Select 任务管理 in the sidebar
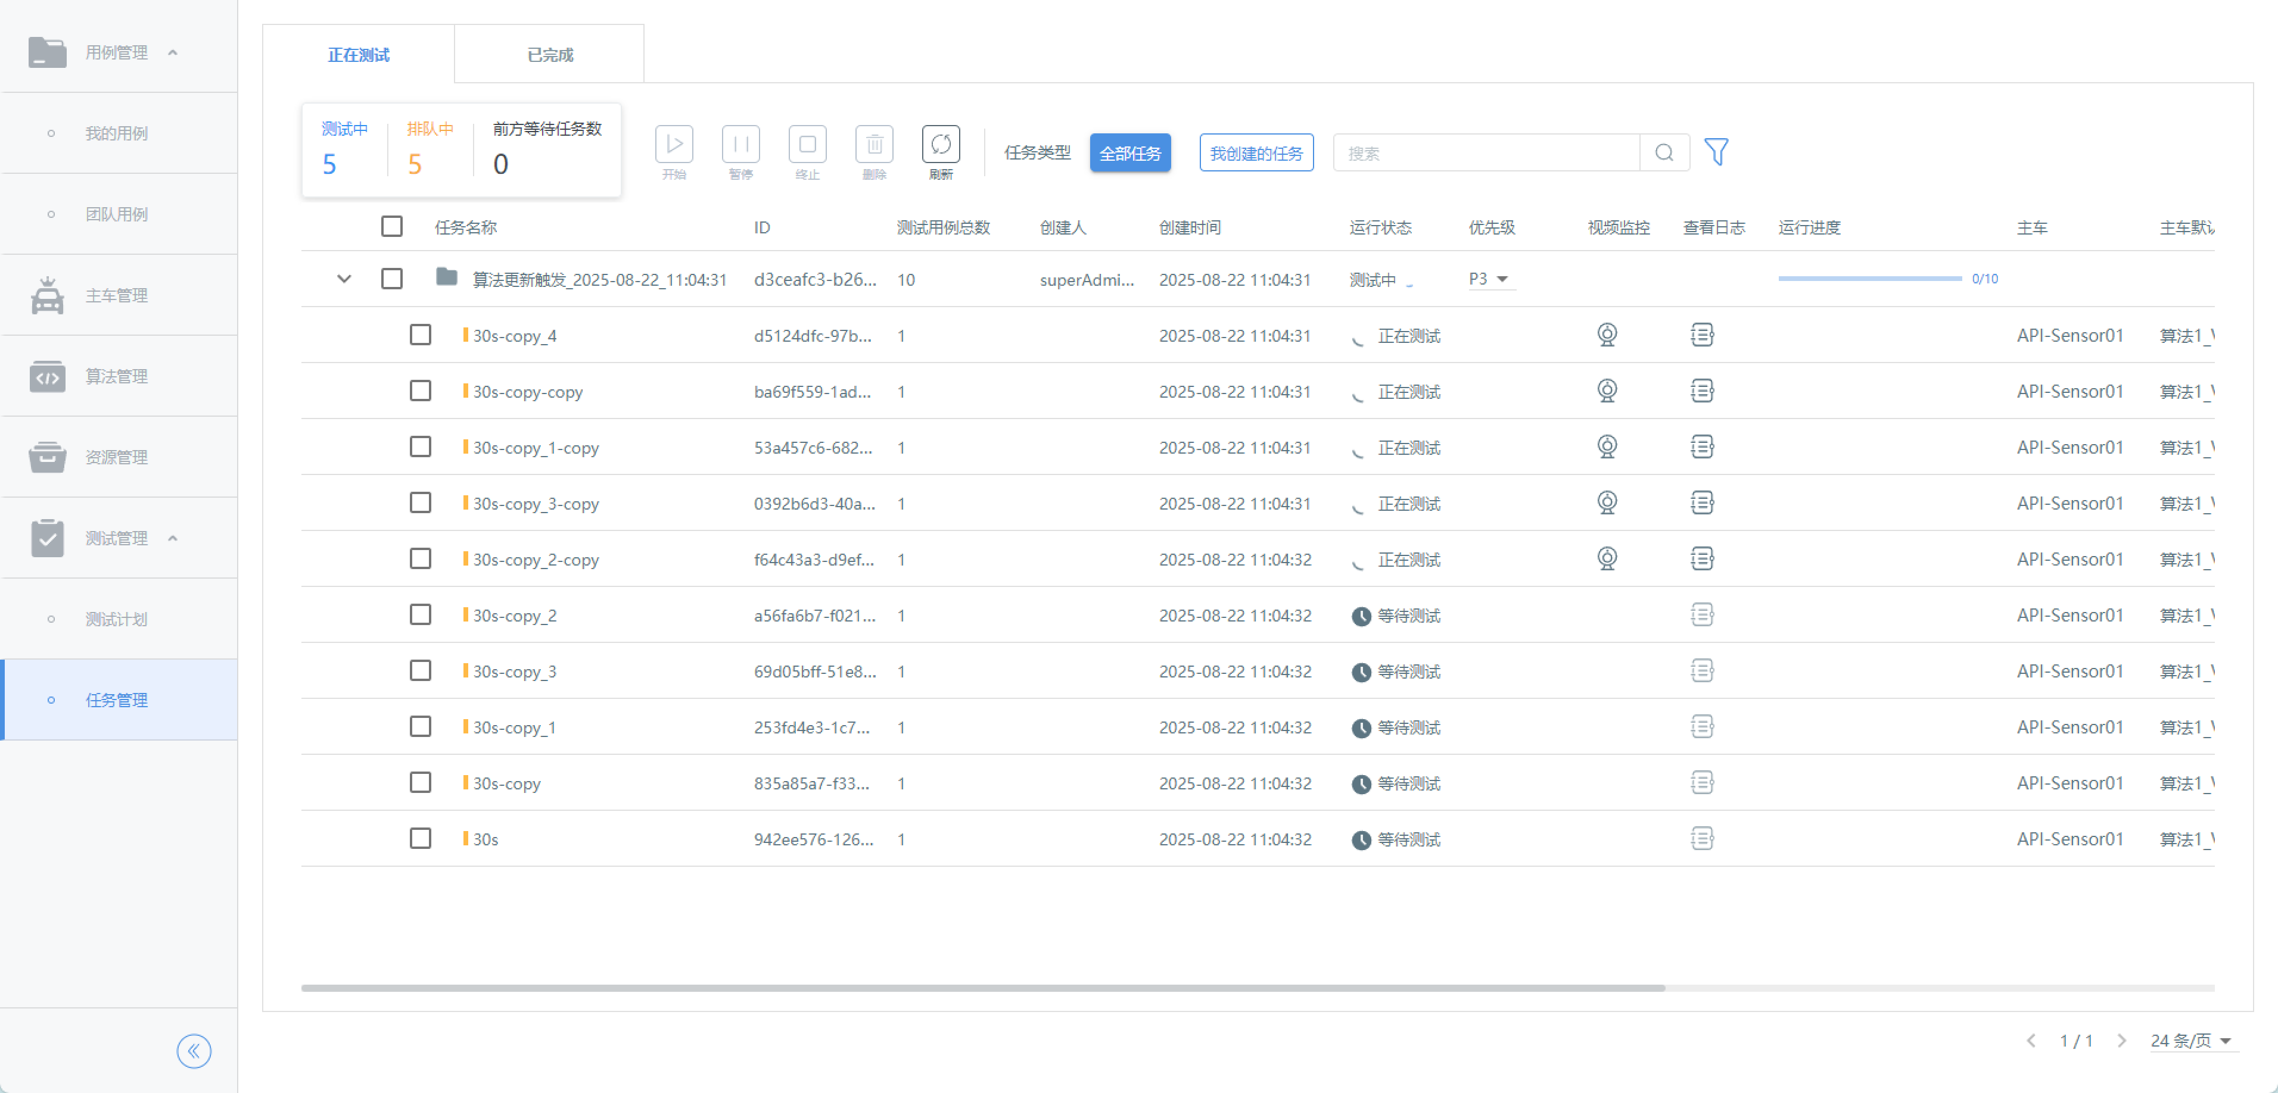Screen dimensions: 2278x1093 tap(119, 700)
